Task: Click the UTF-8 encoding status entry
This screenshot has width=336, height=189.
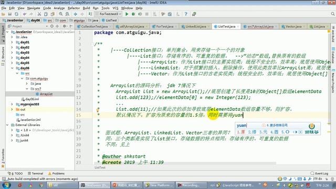Action: pyautogui.click(x=318, y=178)
